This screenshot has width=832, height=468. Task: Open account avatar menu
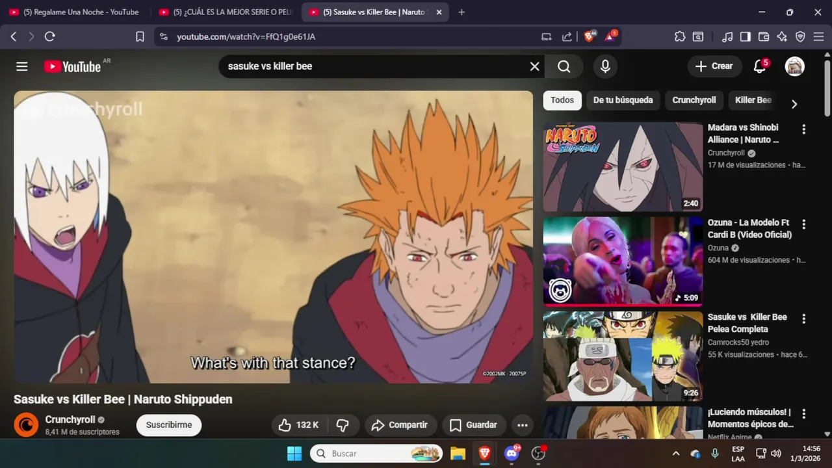794,66
